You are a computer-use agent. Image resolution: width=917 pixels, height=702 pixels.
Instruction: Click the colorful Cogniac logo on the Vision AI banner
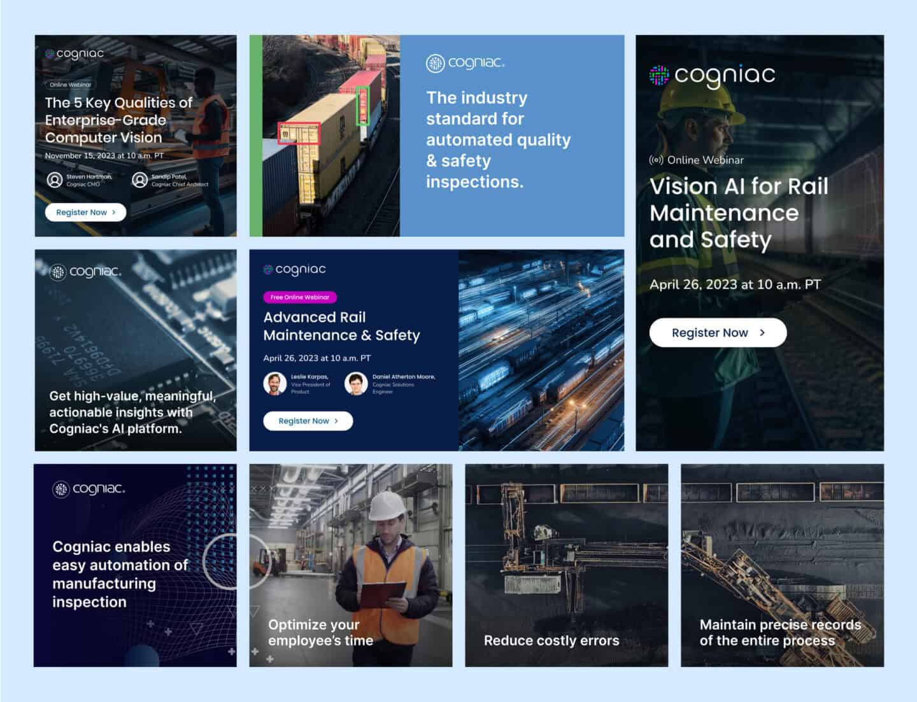coord(711,75)
